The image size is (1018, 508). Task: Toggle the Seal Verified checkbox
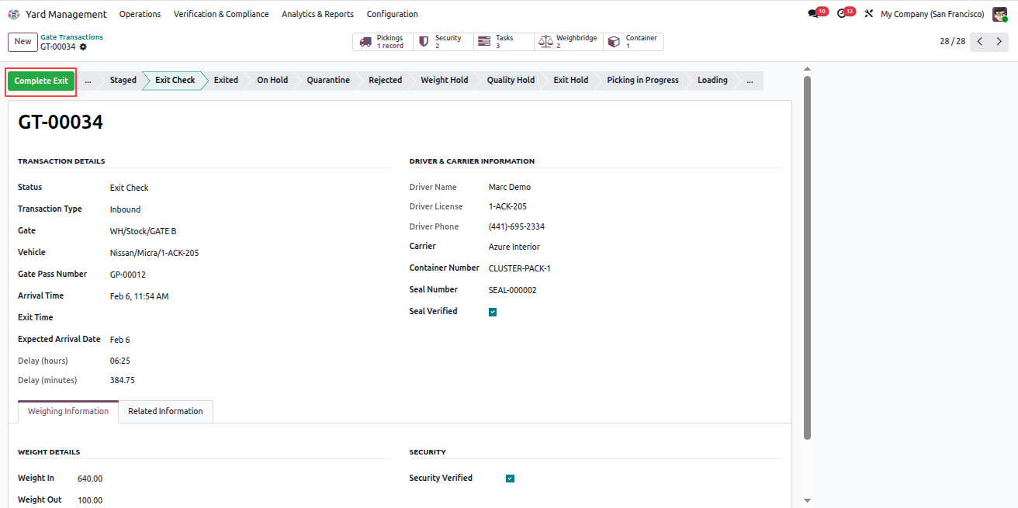click(x=493, y=312)
